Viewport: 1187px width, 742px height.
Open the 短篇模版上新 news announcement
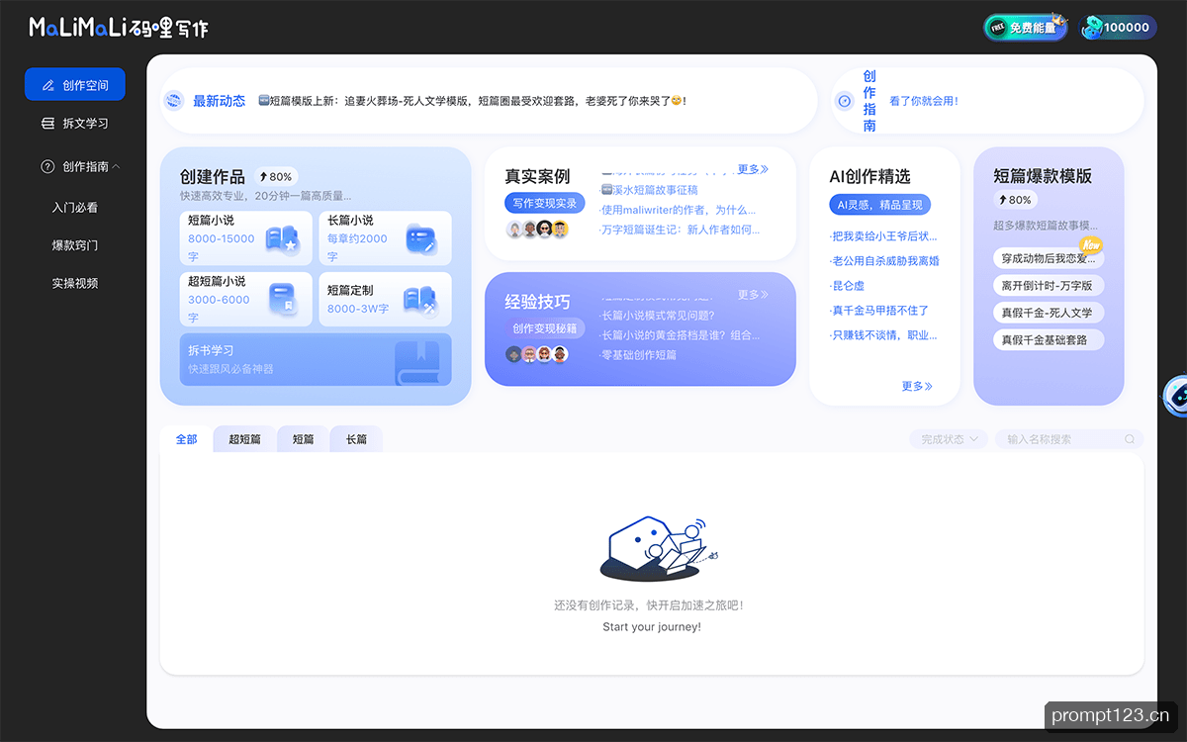tap(472, 101)
